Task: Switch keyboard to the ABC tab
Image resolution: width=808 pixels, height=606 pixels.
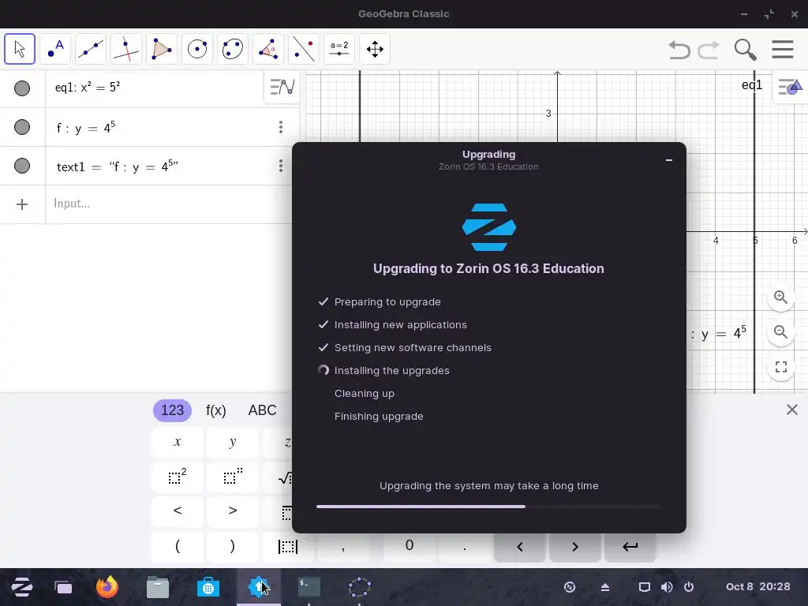Action: pos(262,410)
